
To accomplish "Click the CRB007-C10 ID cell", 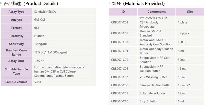I will coord(119,101).
